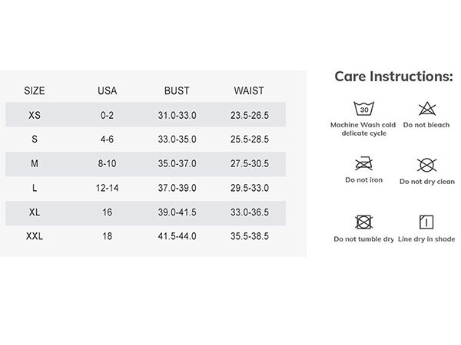This screenshot has width=461, height=345.
Task: Click the do not iron icon
Action: [x=364, y=163]
